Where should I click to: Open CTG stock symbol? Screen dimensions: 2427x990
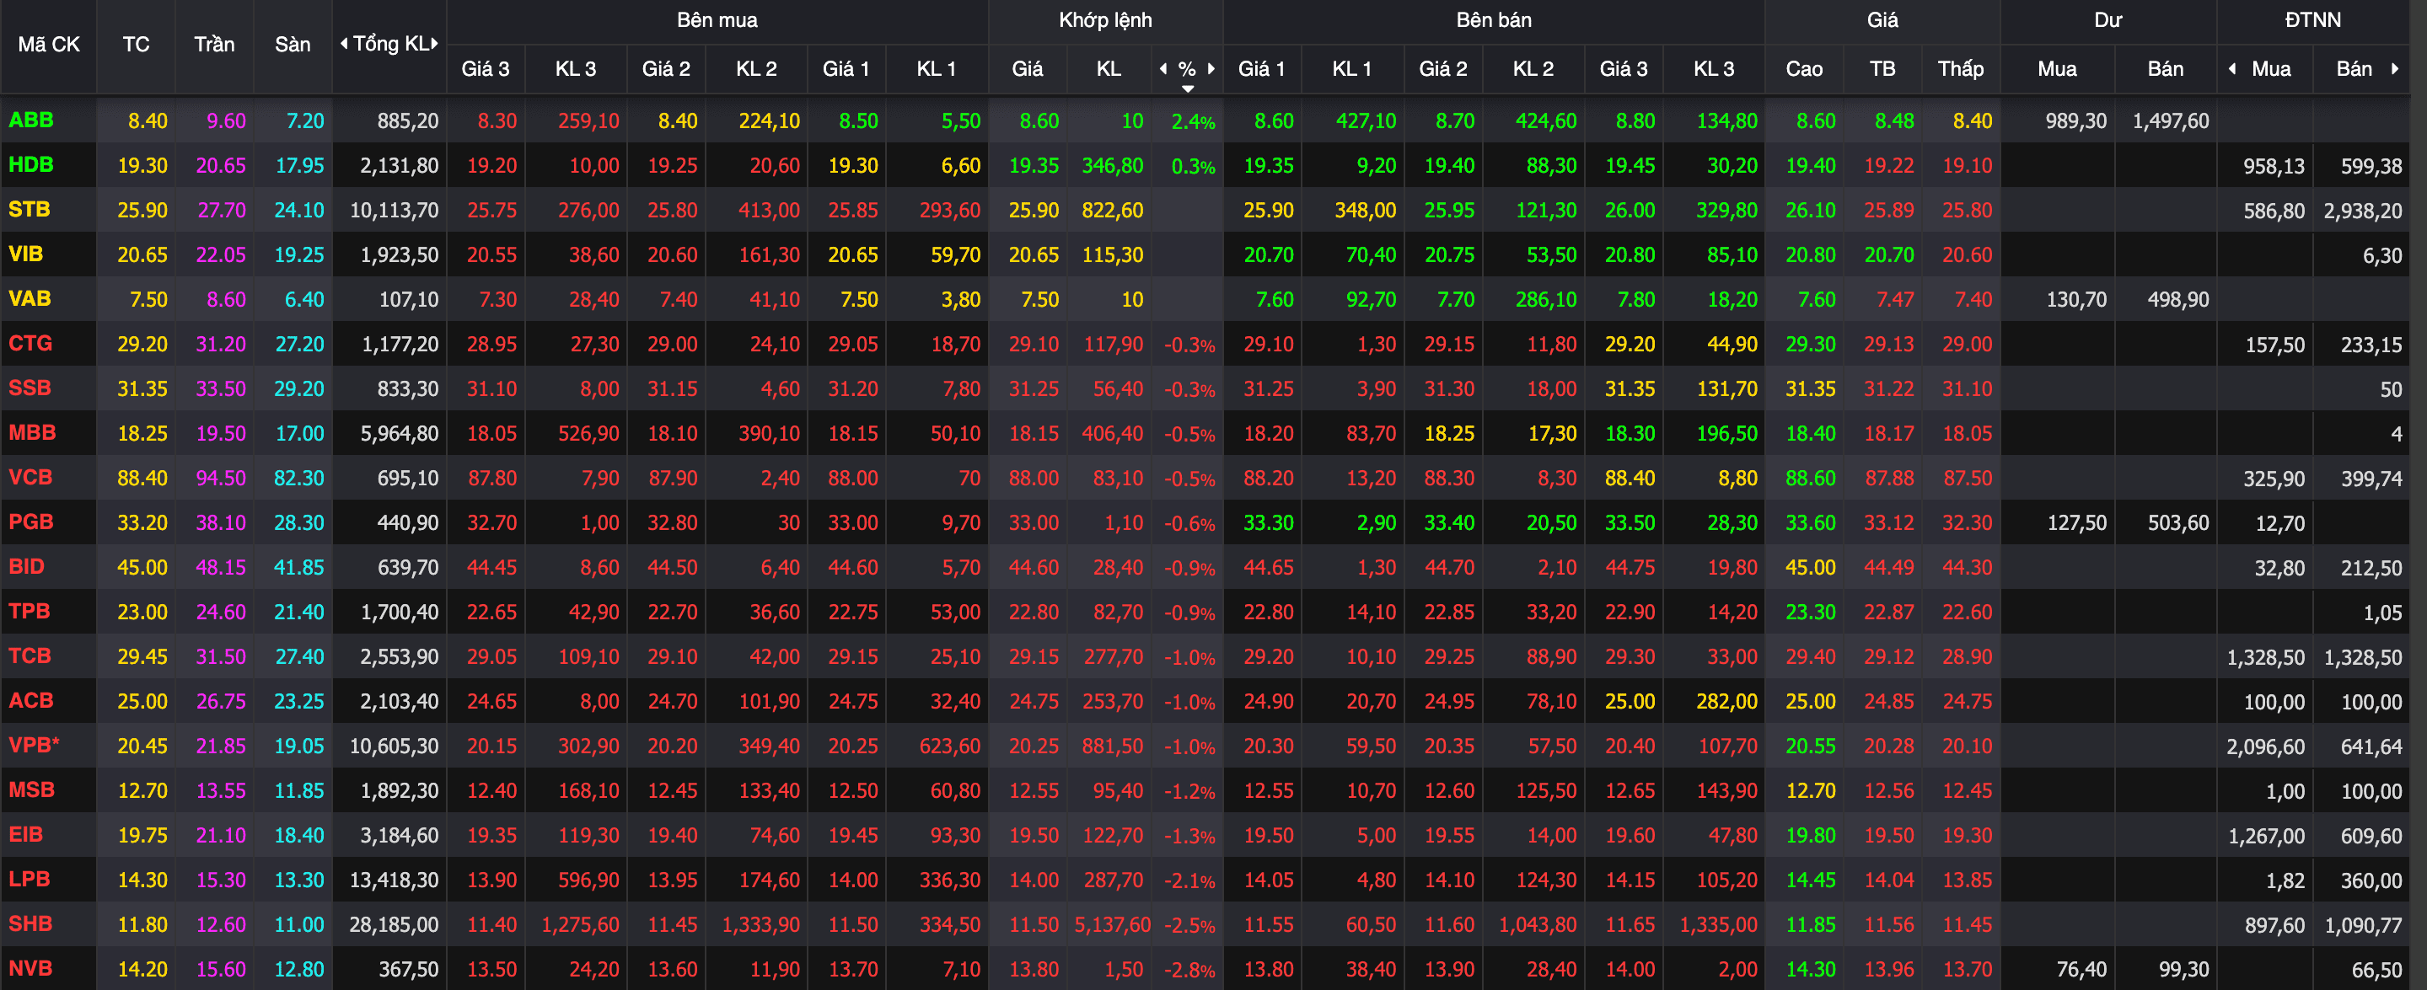(30, 344)
